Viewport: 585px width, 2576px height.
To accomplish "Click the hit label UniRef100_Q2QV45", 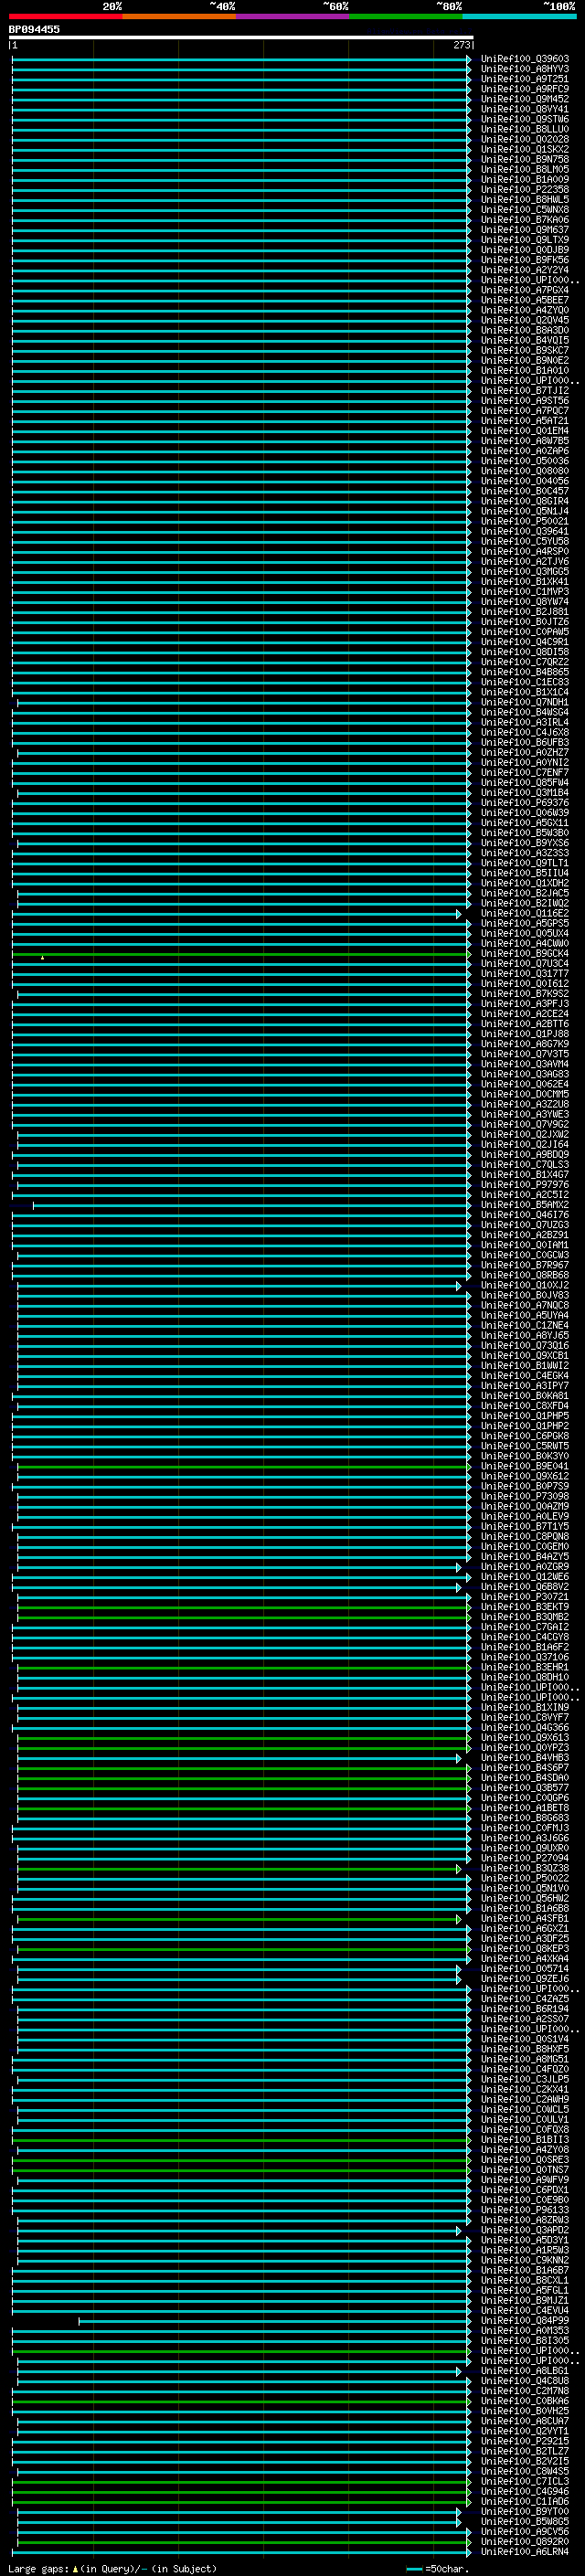I will pyautogui.click(x=525, y=321).
